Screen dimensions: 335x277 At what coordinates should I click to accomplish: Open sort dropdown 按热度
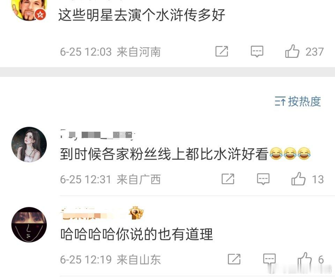pos(298,101)
